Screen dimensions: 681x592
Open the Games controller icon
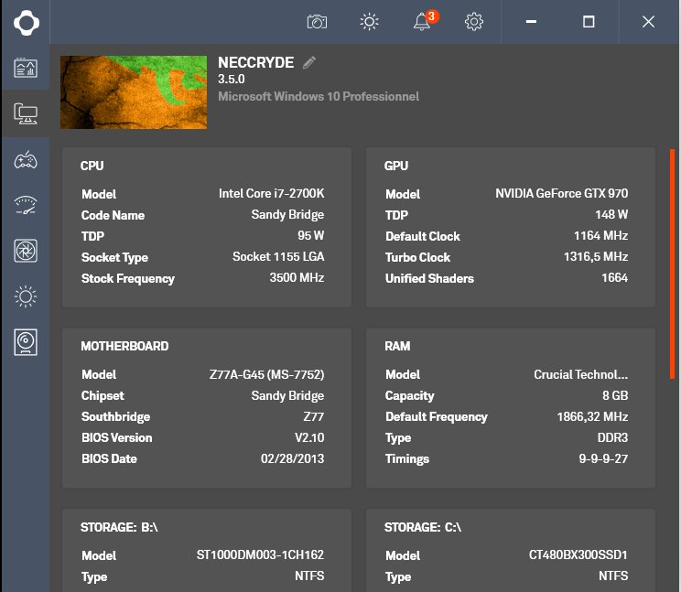click(x=25, y=160)
